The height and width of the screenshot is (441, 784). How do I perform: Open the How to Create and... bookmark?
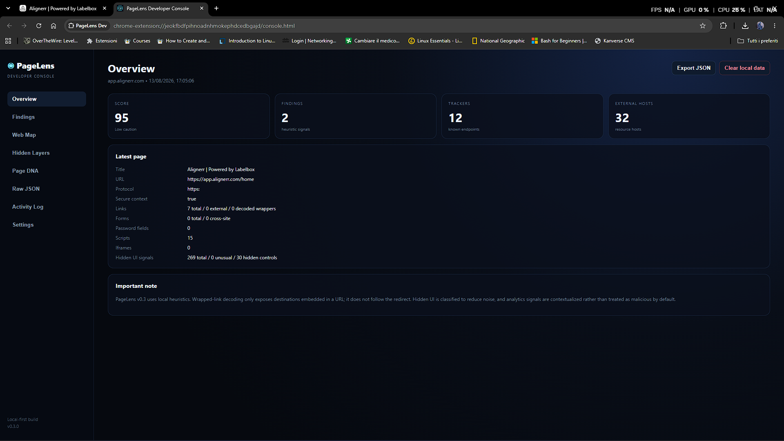pyautogui.click(x=183, y=41)
